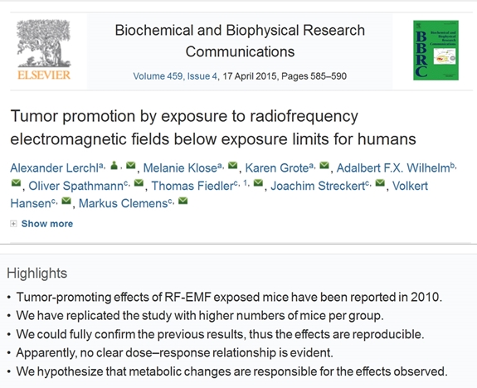Click the Biochemical and Biophysical Research Communications title
This screenshot has height=388, width=477.
click(x=240, y=41)
